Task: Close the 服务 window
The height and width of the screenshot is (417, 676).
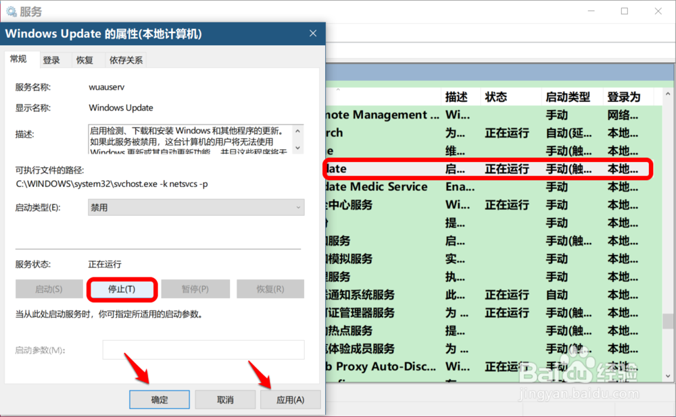Action: pos(658,11)
